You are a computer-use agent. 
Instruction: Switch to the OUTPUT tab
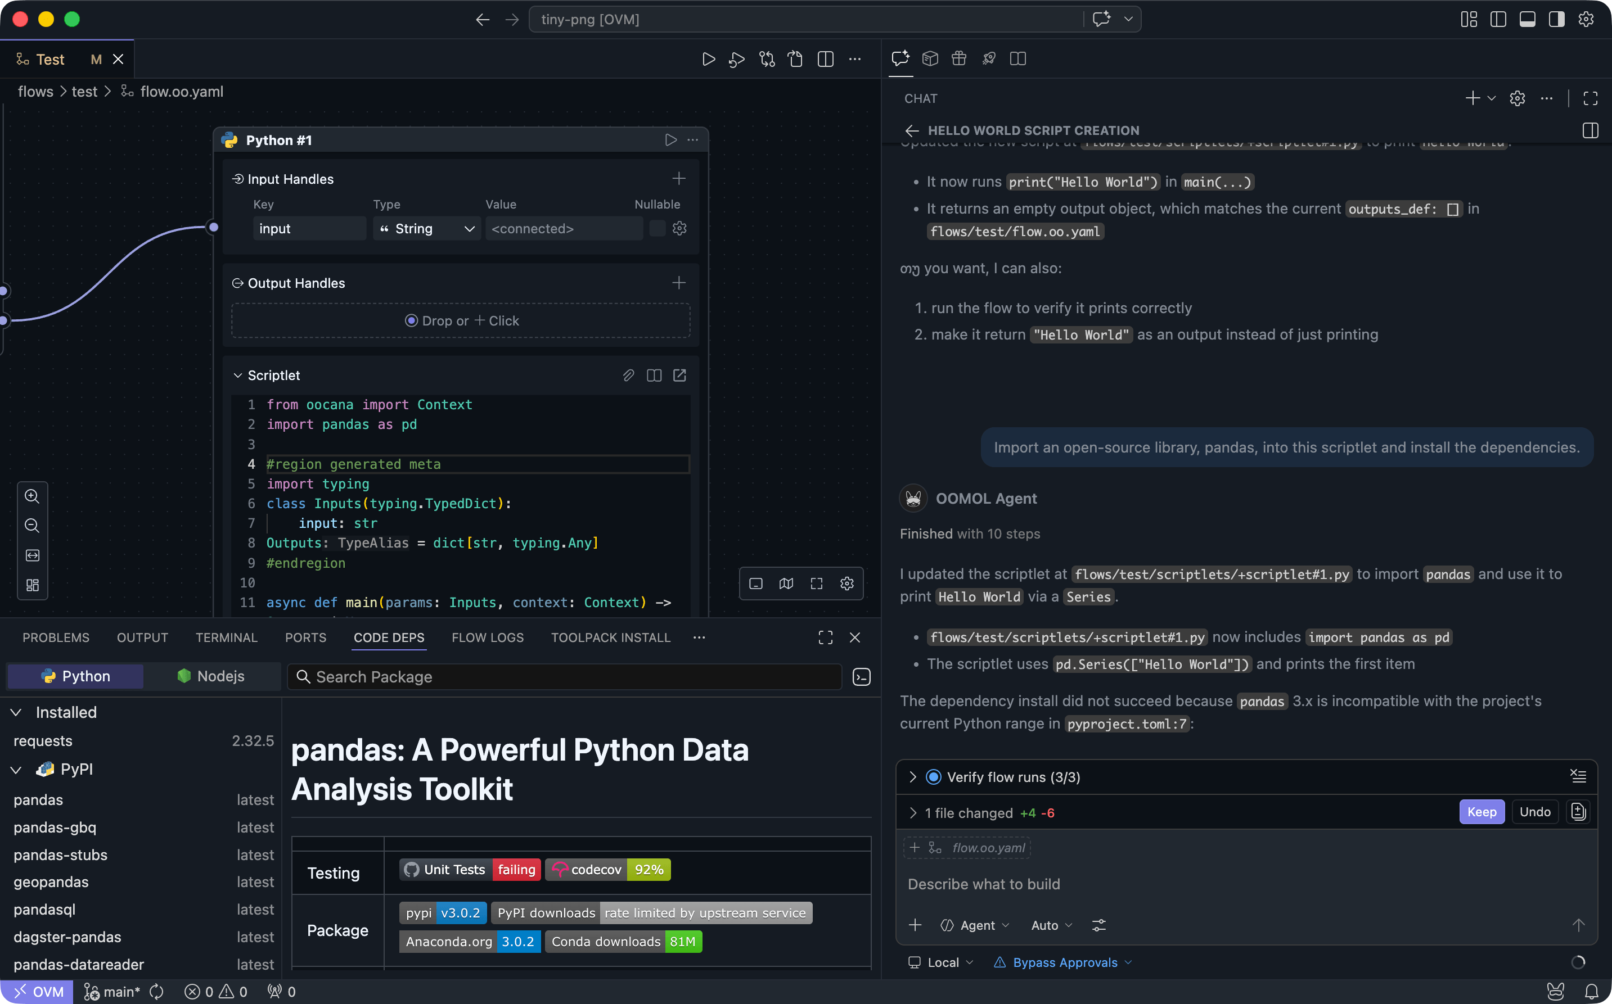(142, 637)
